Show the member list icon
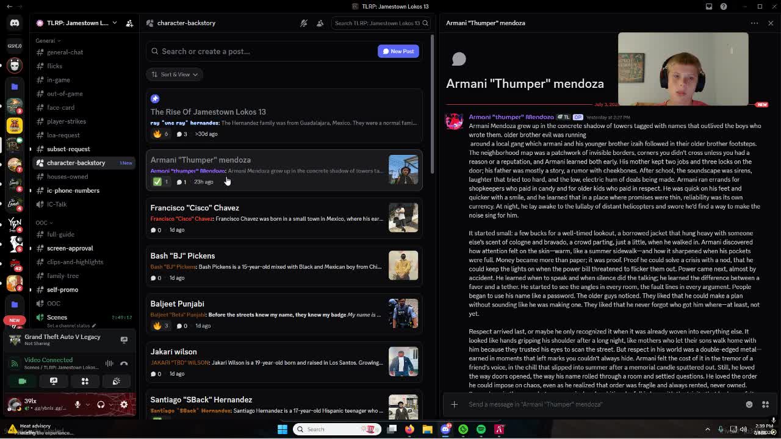 click(x=320, y=23)
